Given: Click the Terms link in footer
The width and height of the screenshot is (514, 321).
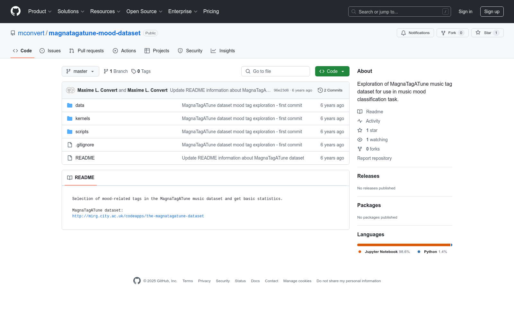Looking at the screenshot, I should [188, 281].
